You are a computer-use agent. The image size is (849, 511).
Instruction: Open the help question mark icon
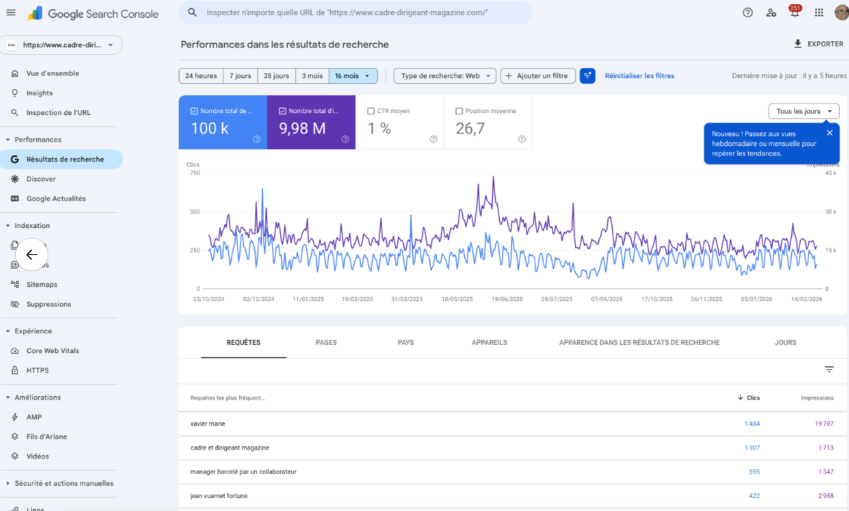tap(747, 13)
